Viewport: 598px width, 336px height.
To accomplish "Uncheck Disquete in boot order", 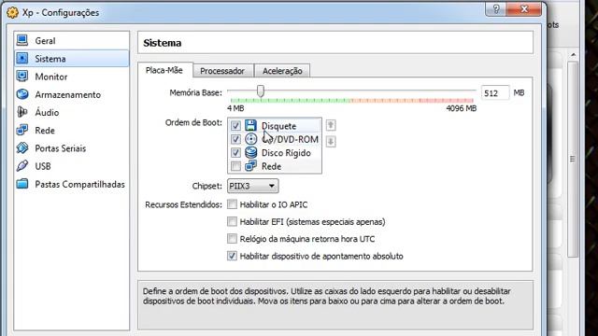I will (x=235, y=125).
